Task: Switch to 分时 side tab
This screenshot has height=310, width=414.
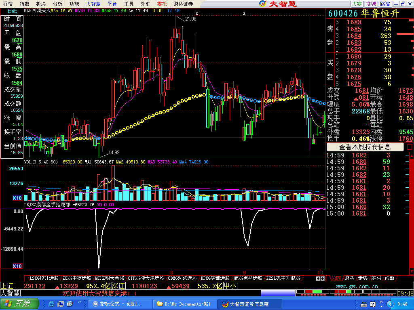Action: tap(336, 278)
